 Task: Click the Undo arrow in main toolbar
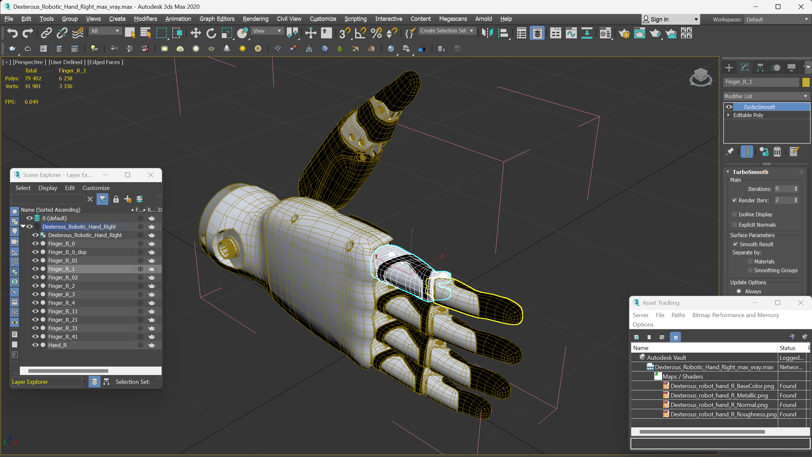[x=12, y=33]
